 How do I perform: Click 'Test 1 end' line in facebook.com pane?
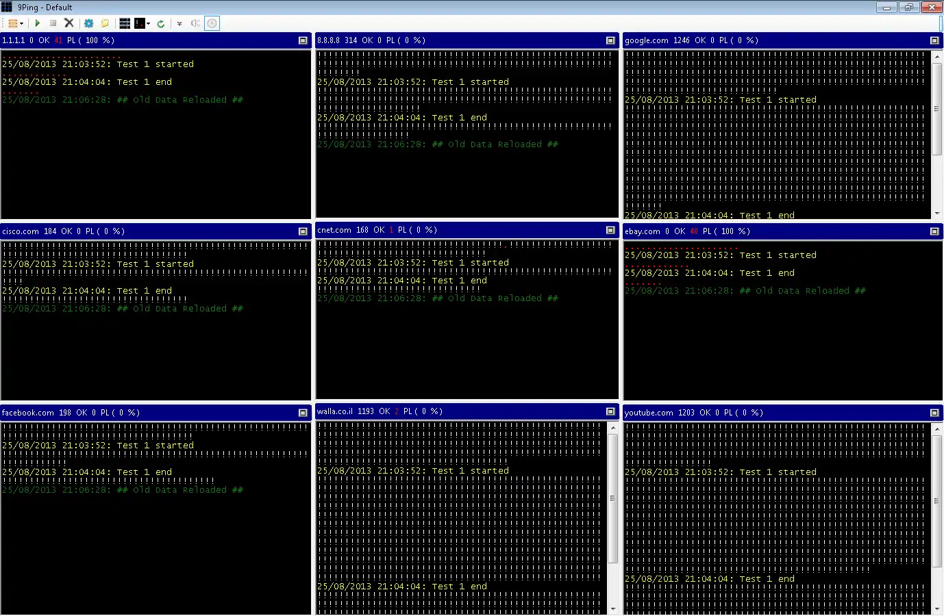87,472
